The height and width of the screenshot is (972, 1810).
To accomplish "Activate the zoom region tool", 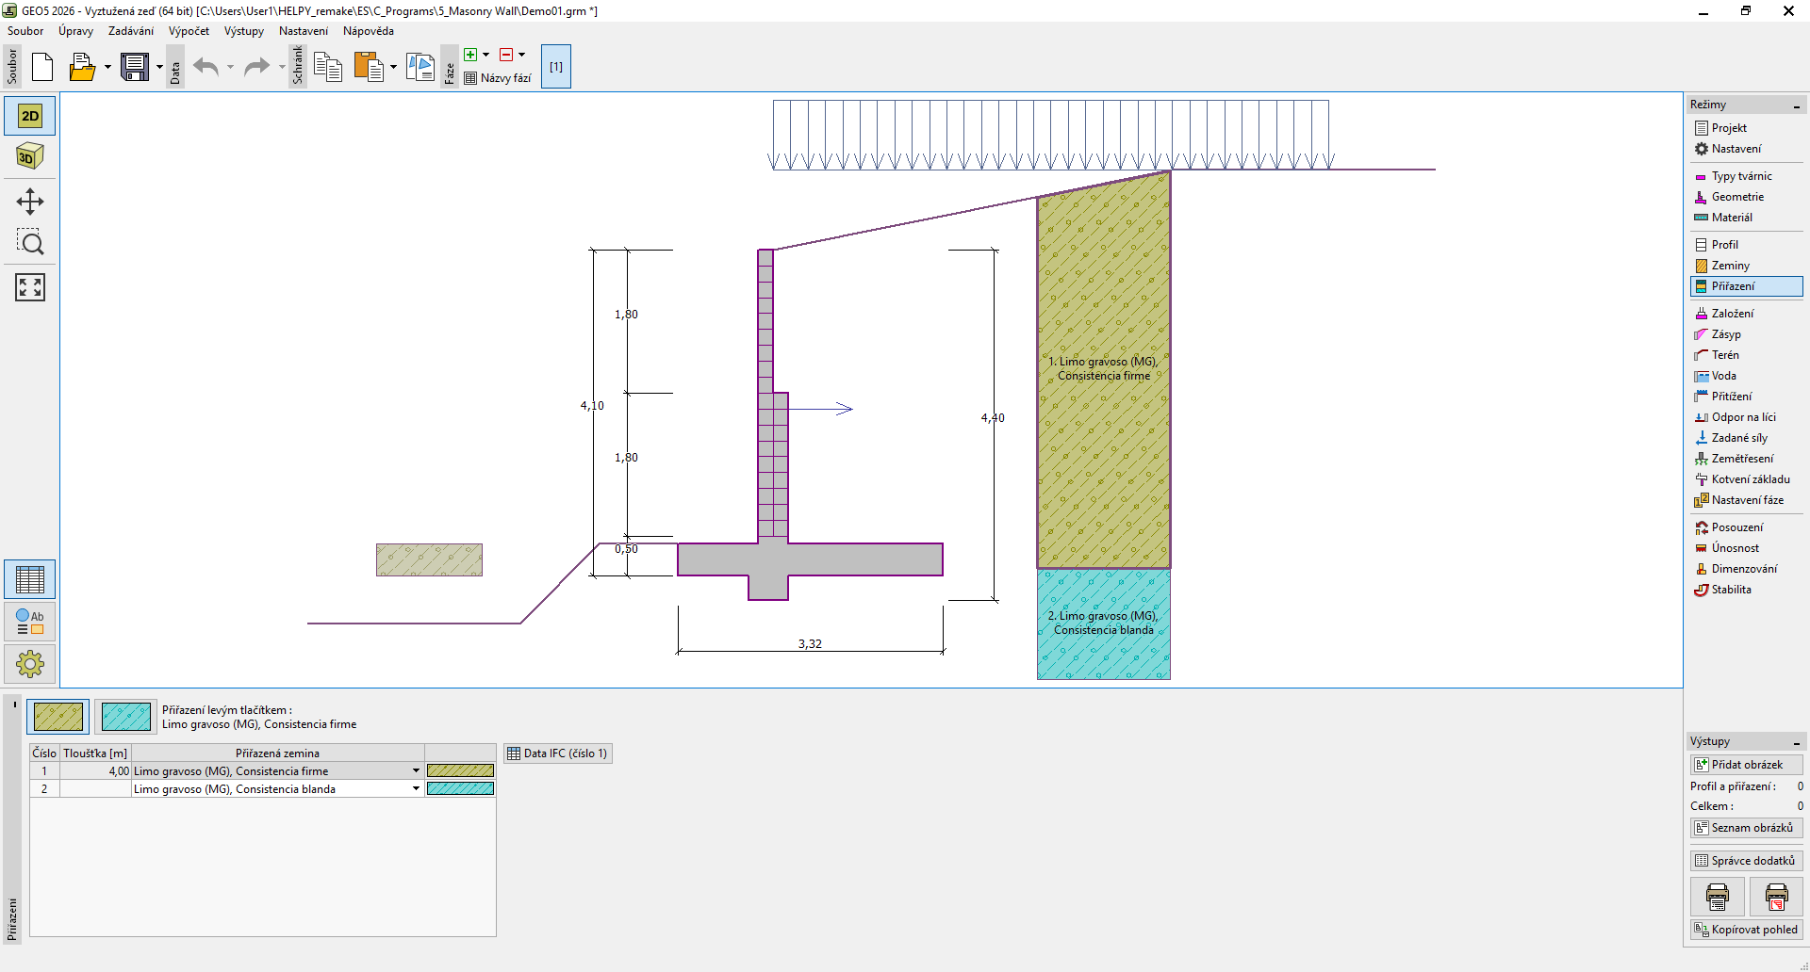I will click(30, 243).
